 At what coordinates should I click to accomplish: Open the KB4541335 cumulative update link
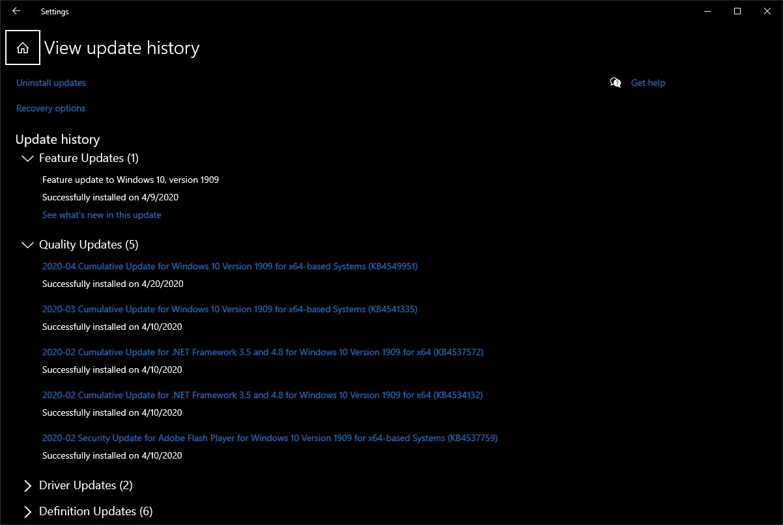tap(229, 310)
